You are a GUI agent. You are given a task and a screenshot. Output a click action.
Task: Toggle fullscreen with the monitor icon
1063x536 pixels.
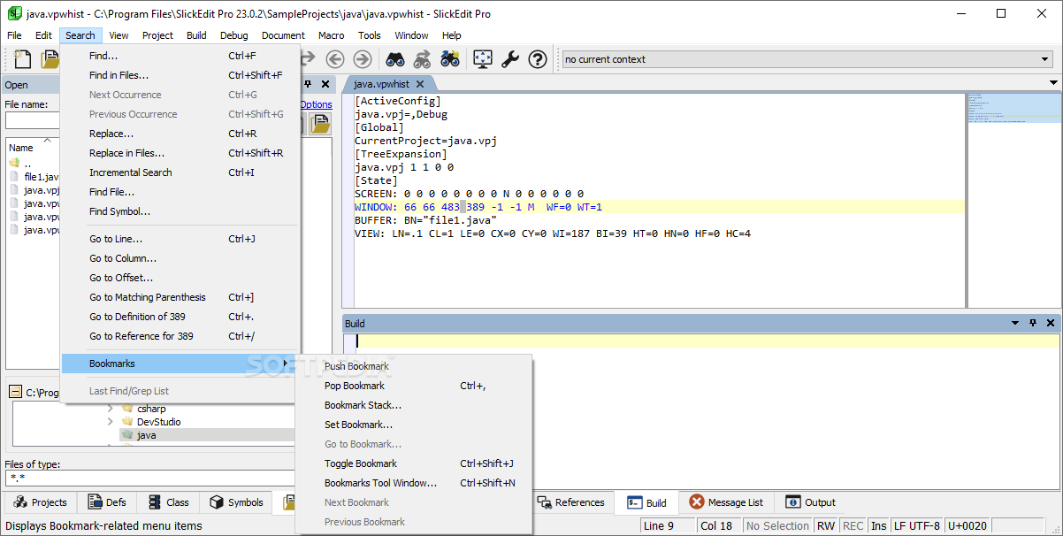tap(483, 59)
